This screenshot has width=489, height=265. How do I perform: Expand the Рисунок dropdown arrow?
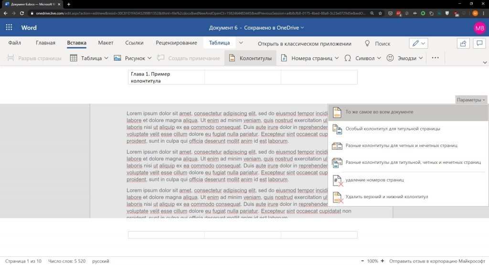point(149,58)
